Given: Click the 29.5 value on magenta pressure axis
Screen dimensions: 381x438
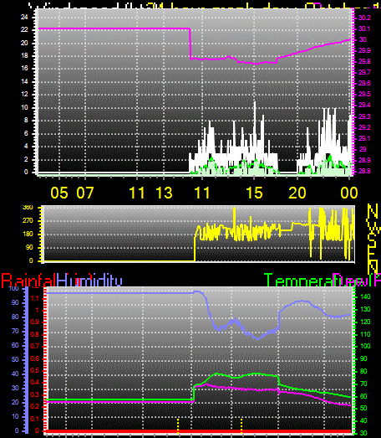Looking at the screenshot, I should click(x=364, y=94).
